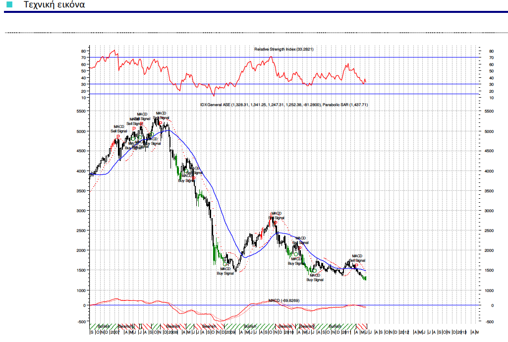
Task: Click the 3000 value on the right price axis
Action: point(489,211)
